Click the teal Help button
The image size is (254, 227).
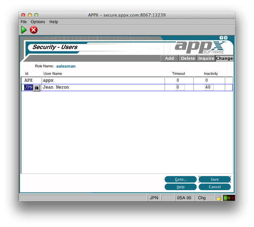click(x=180, y=187)
